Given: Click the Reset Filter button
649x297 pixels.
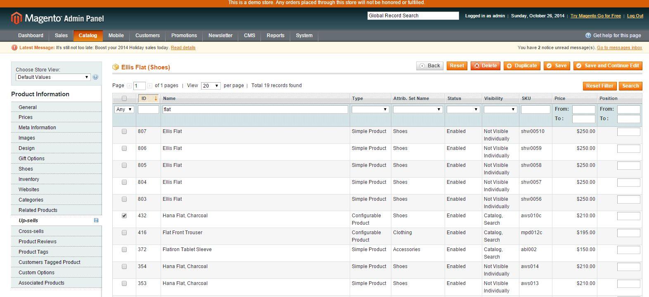Looking at the screenshot, I should click(x=599, y=86).
